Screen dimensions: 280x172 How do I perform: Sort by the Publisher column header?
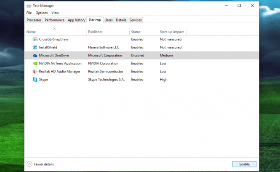click(95, 32)
